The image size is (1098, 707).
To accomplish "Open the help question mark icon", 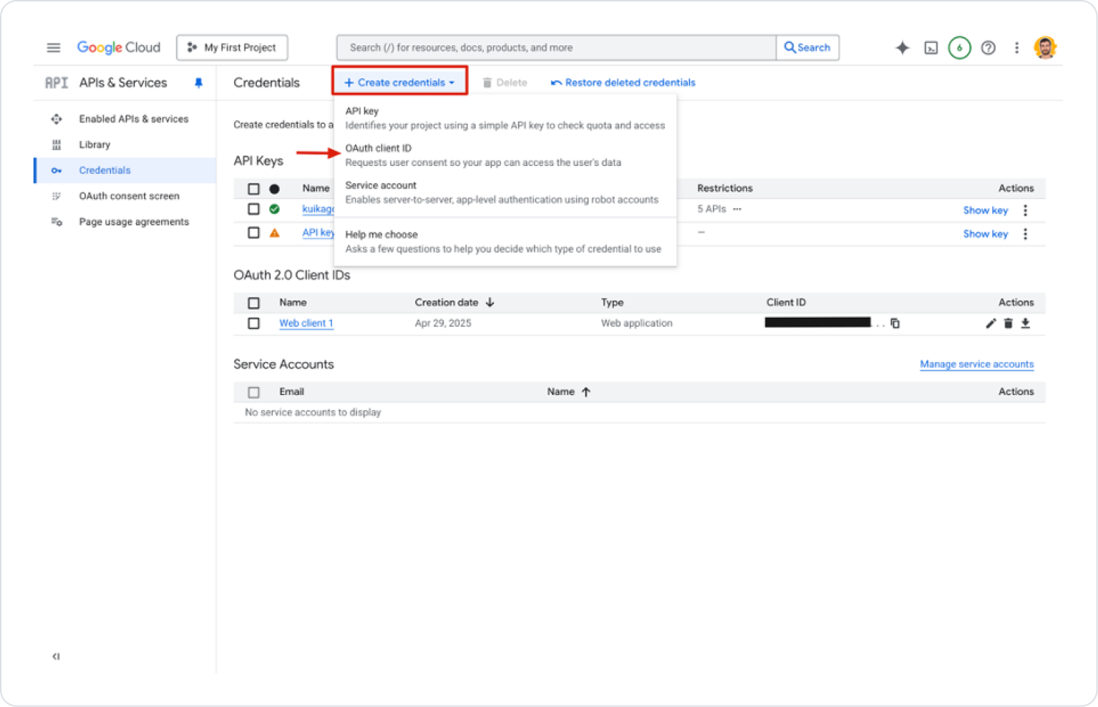I will click(x=988, y=48).
